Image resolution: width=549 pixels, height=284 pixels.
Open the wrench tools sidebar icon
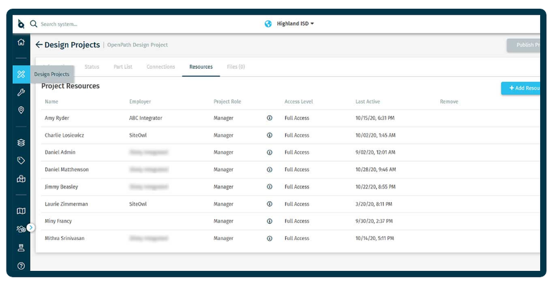pyautogui.click(x=21, y=92)
